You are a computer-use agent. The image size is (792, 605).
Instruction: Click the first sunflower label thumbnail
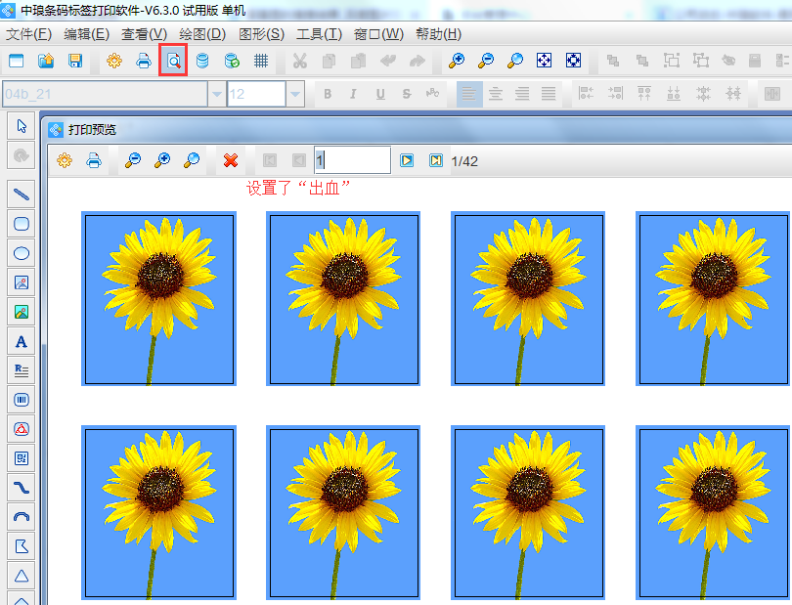(158, 299)
